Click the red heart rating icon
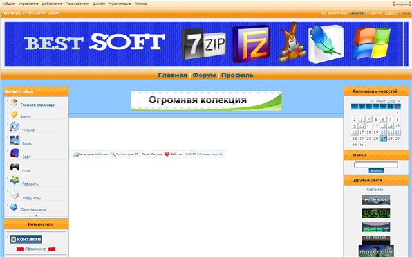412x257 pixels. [x=167, y=154]
